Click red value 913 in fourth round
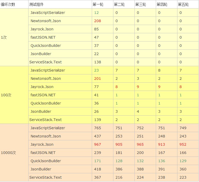 (x=161, y=144)
